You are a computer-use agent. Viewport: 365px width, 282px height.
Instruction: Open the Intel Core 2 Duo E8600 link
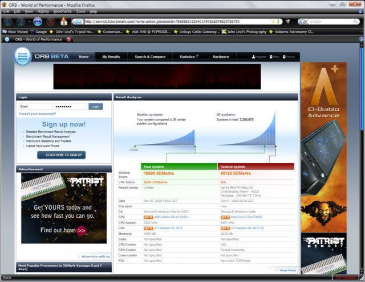tap(246, 217)
